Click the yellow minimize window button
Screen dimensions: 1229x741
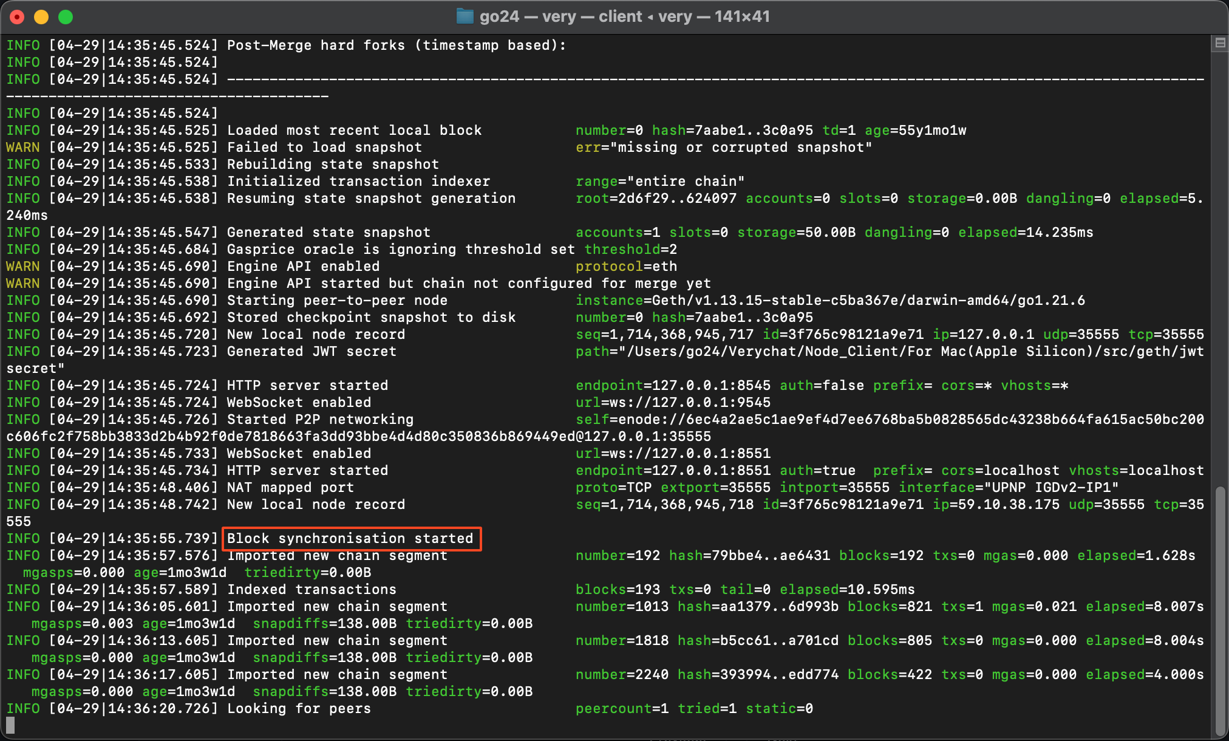(41, 17)
